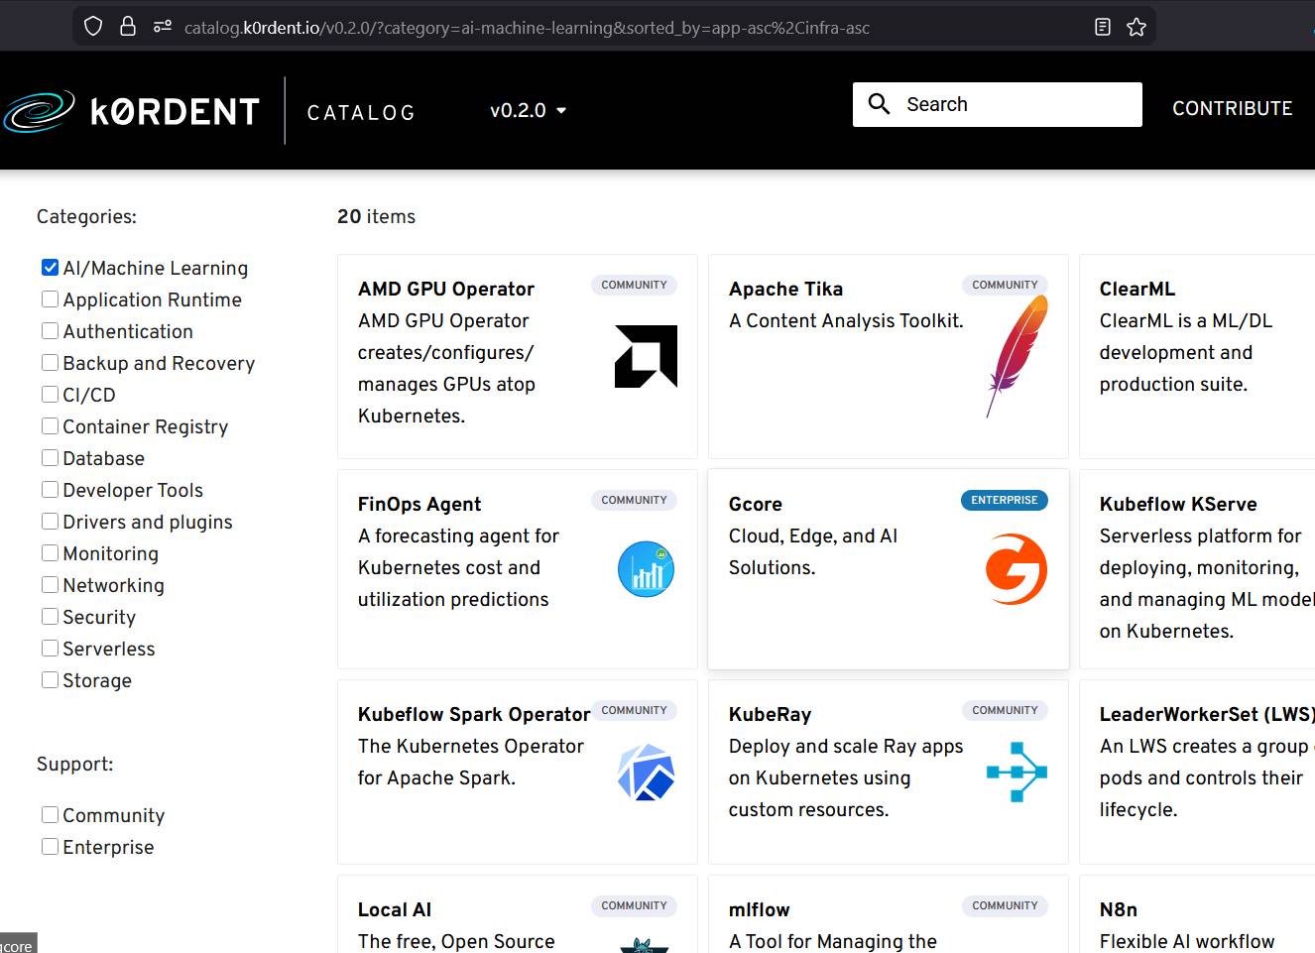Enable the Database filter

pos(50,457)
